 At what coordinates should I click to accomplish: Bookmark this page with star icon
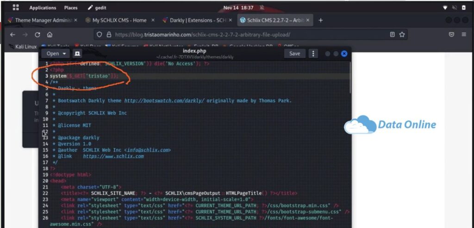402,35
